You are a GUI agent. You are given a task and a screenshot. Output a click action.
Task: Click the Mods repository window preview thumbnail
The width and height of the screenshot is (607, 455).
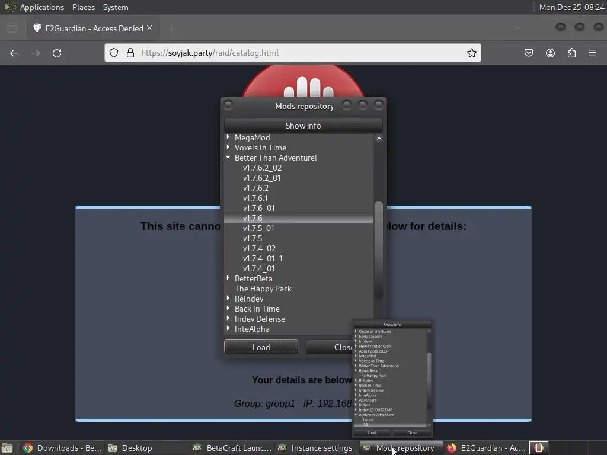(x=392, y=379)
